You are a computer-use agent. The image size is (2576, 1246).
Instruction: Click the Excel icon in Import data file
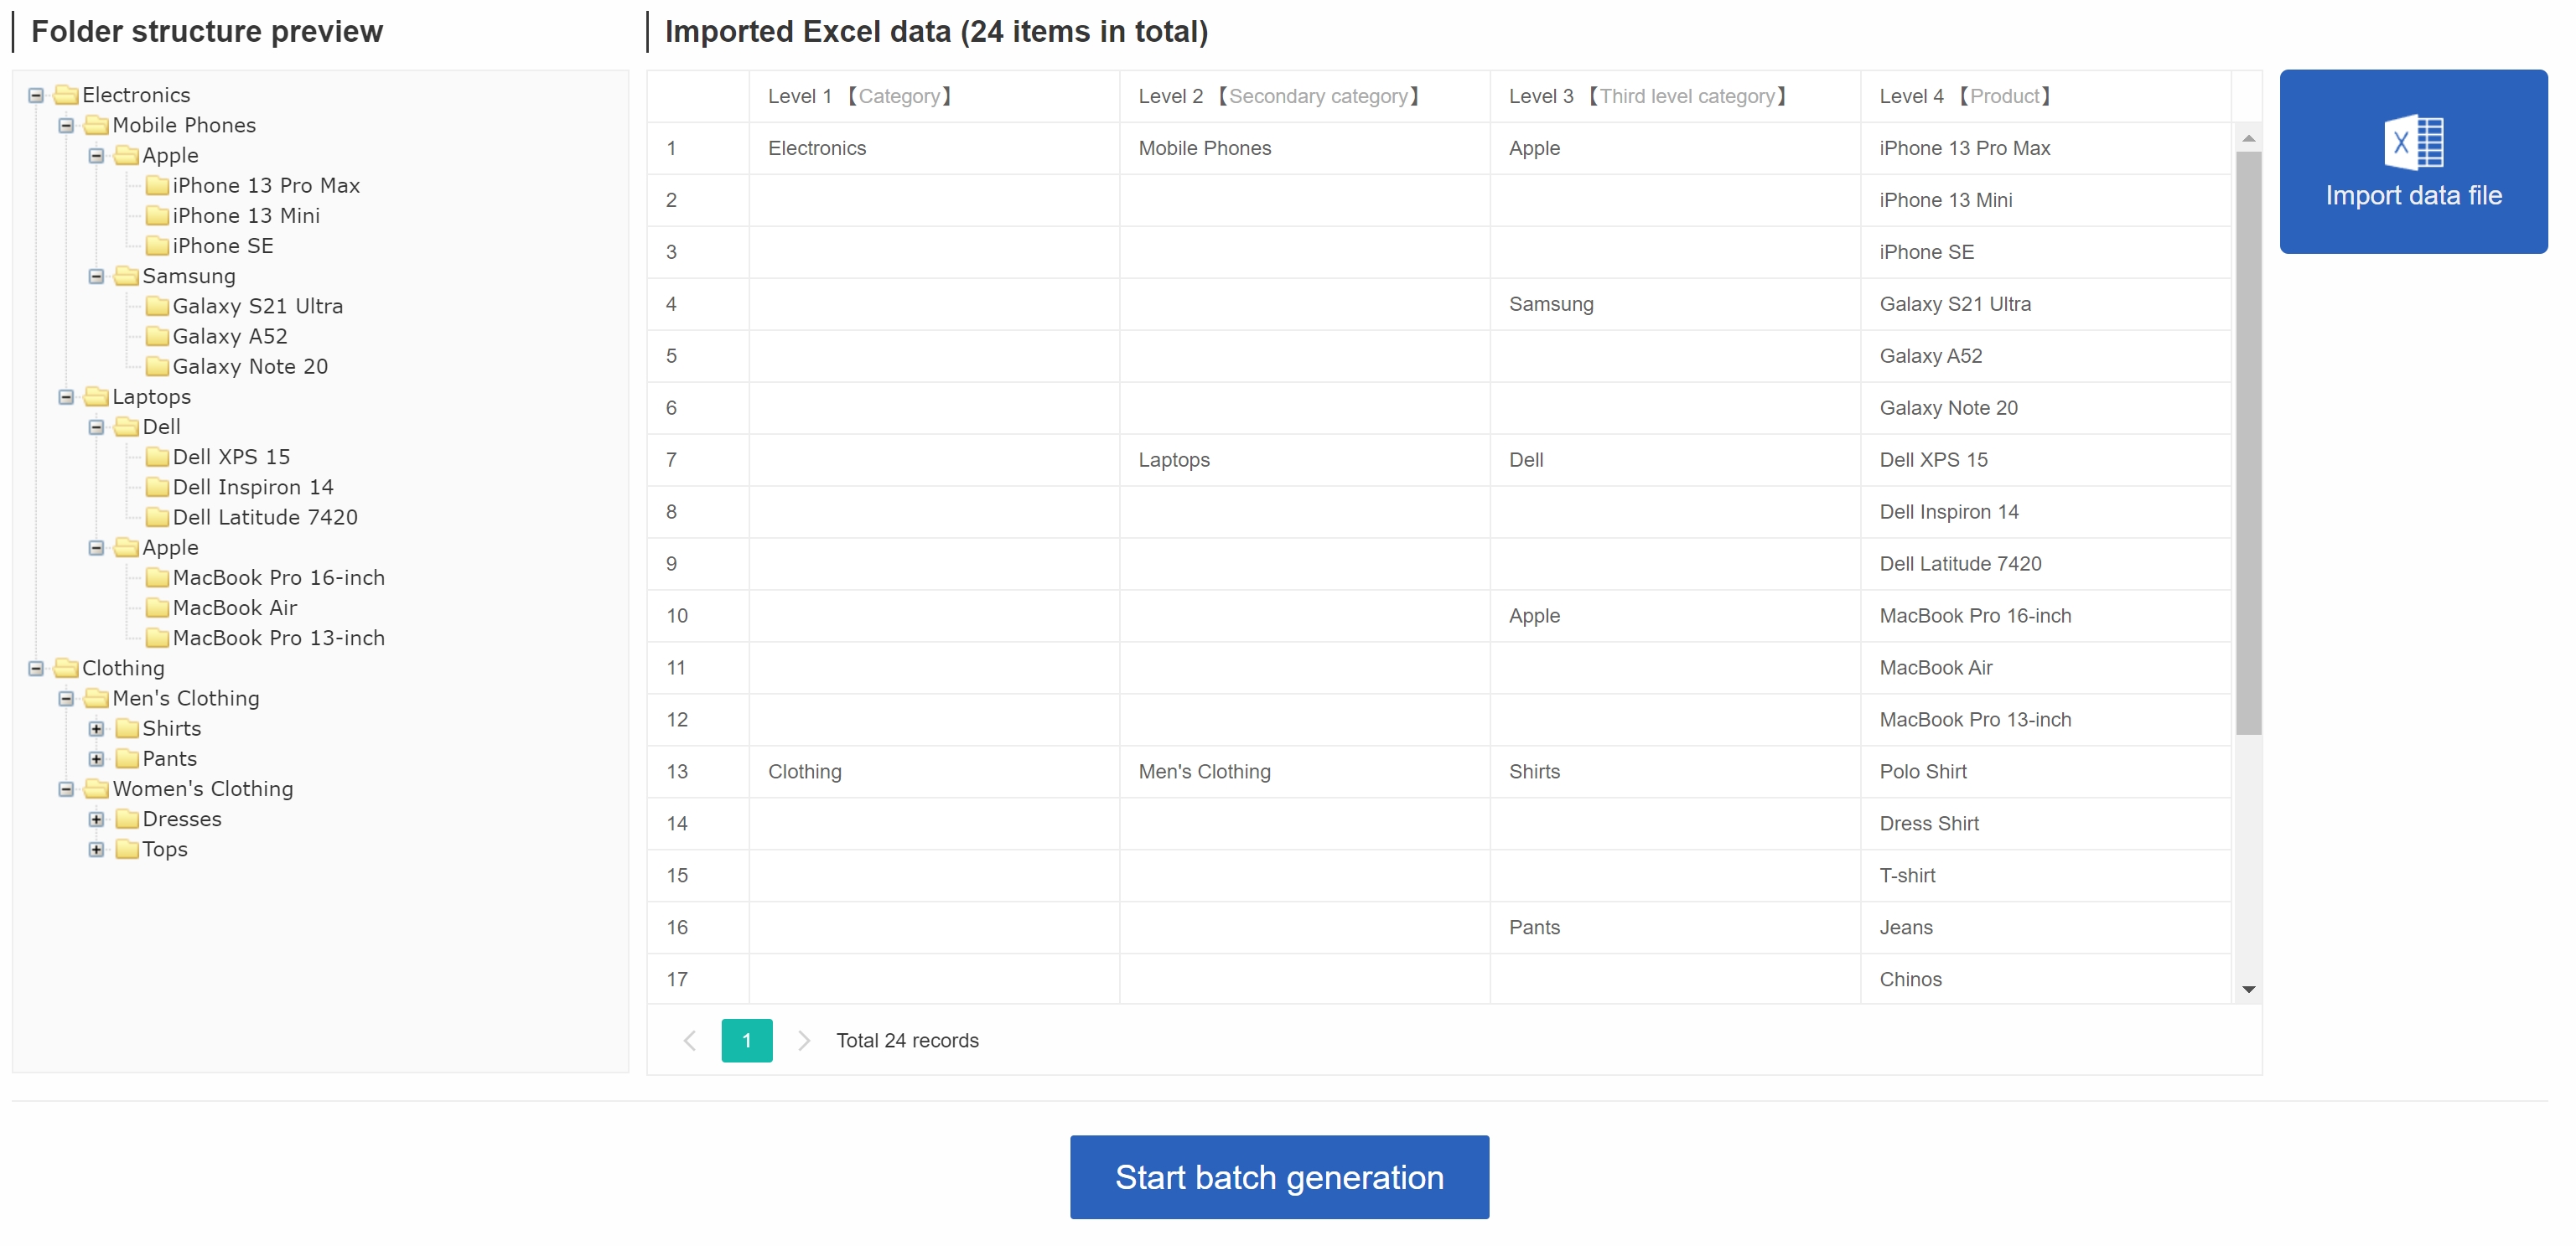pyautogui.click(x=2413, y=142)
